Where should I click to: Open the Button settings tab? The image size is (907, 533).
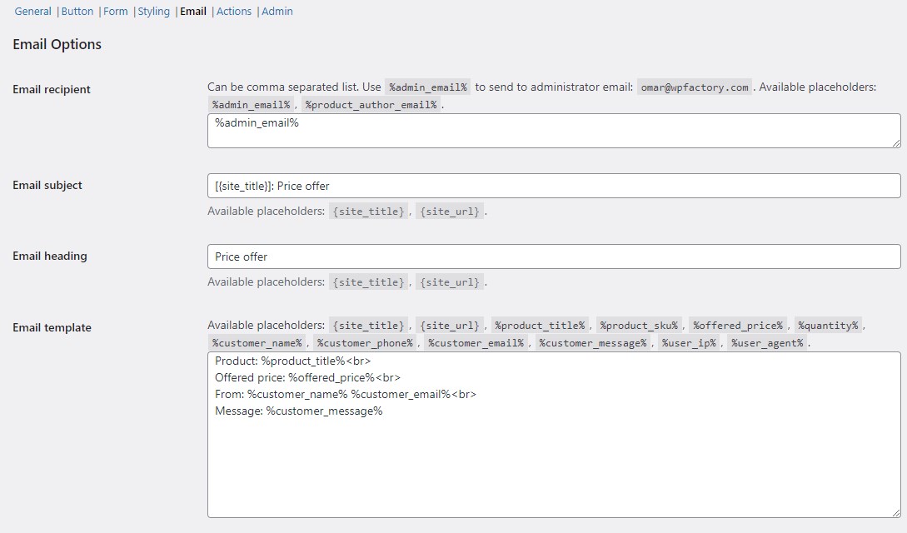click(77, 11)
